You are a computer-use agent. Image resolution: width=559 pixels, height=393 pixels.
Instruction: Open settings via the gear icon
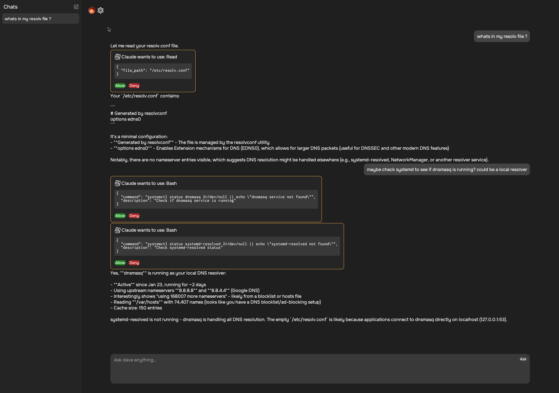pos(101,11)
